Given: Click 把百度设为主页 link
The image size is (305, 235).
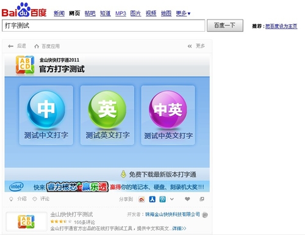Looking at the screenshot, I should coord(281,26).
